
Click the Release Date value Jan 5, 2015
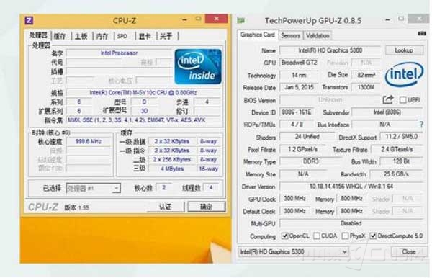pos(299,87)
